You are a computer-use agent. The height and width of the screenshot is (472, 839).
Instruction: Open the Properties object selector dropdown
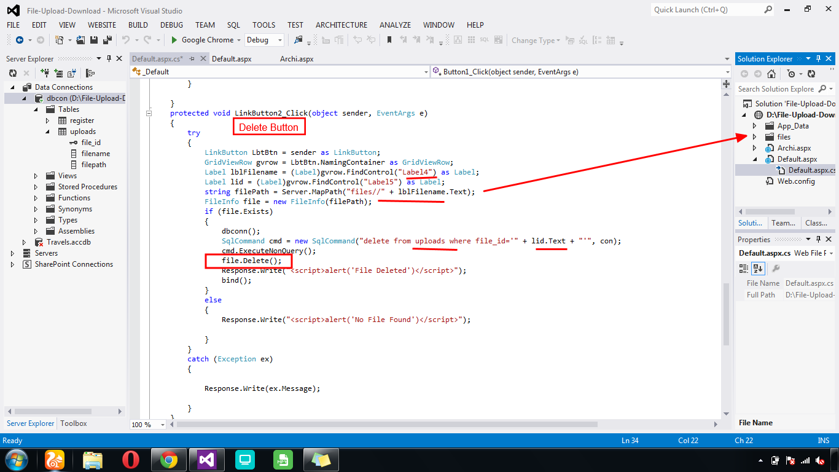click(x=831, y=253)
